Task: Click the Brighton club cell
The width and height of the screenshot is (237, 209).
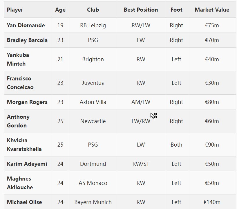Action: 93,59
